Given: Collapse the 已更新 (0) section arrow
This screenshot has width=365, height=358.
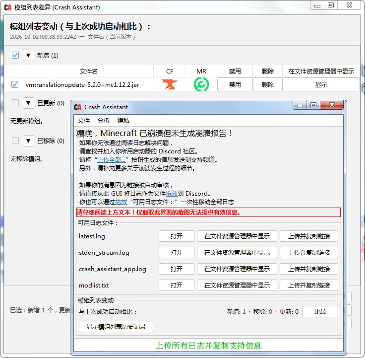Looking at the screenshot, I should click(28, 103).
